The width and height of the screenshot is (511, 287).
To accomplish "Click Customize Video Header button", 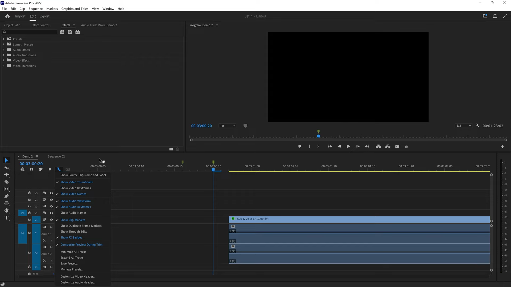I will click(77, 276).
